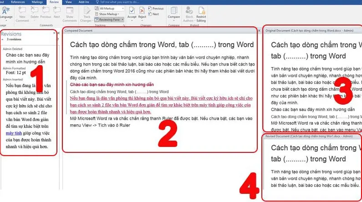Click the Original Document pane header

pyautogui.click(x=309, y=30)
